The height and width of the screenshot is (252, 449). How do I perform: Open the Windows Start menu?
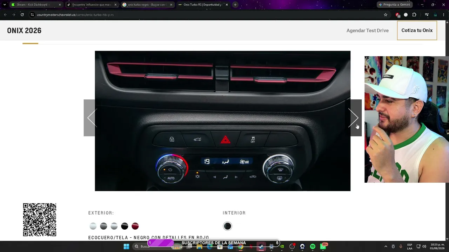(126, 246)
